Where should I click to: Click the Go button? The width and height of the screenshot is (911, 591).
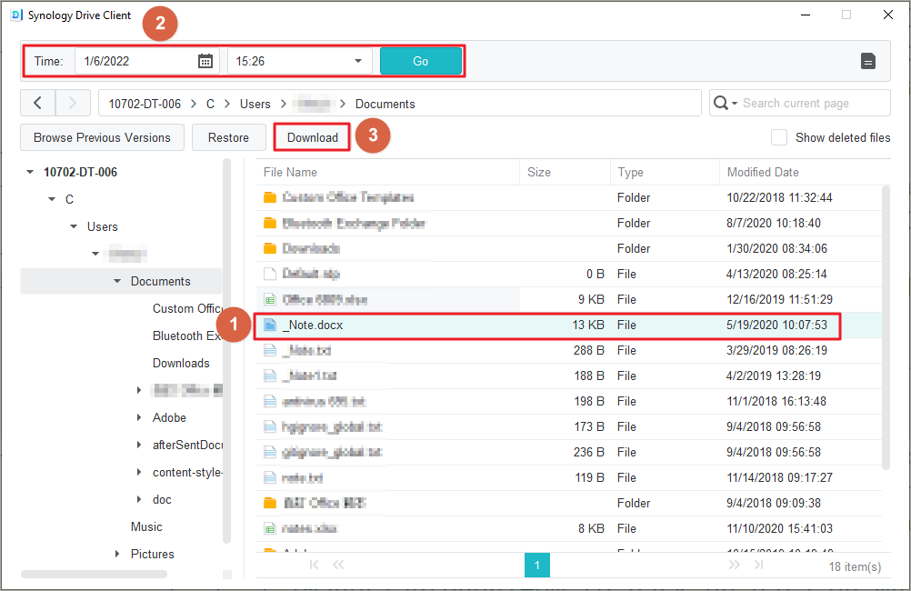[420, 61]
